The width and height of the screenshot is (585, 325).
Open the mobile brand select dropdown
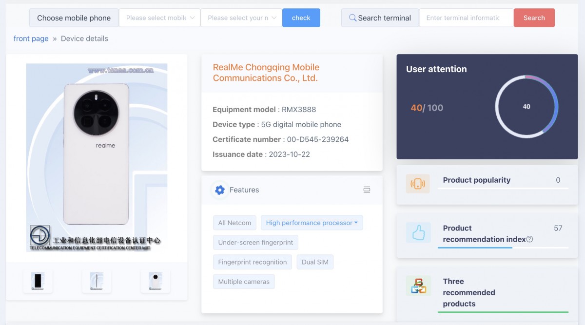(159, 18)
